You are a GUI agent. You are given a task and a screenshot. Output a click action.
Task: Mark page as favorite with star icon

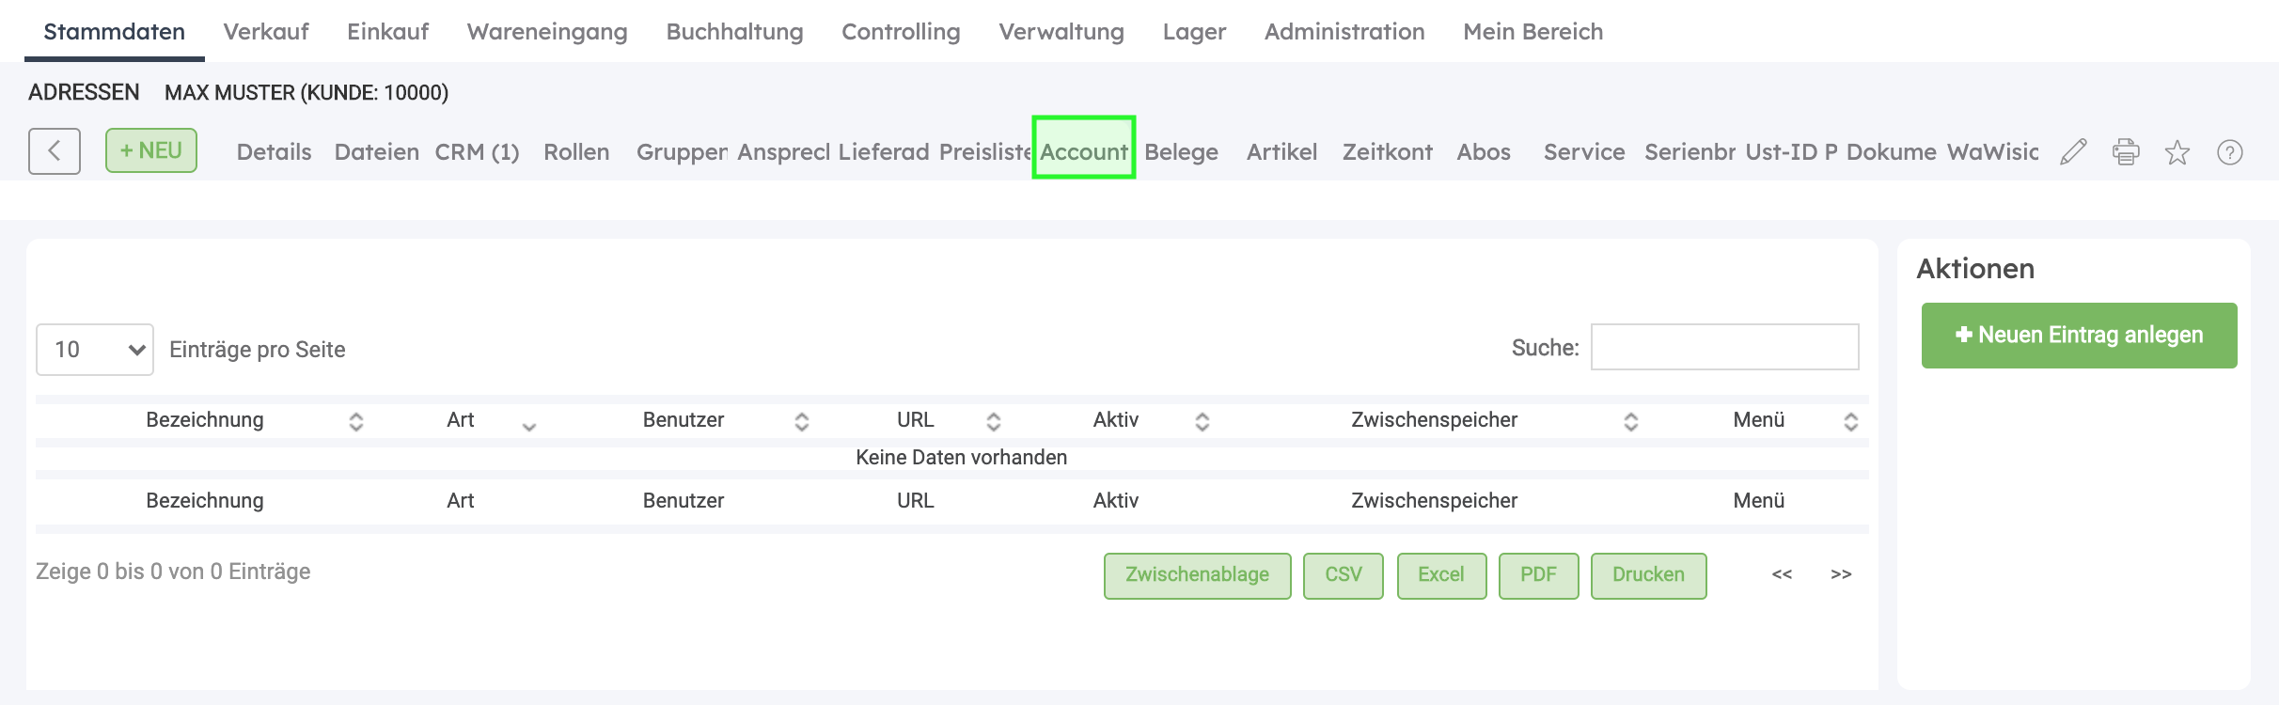[x=2177, y=152]
